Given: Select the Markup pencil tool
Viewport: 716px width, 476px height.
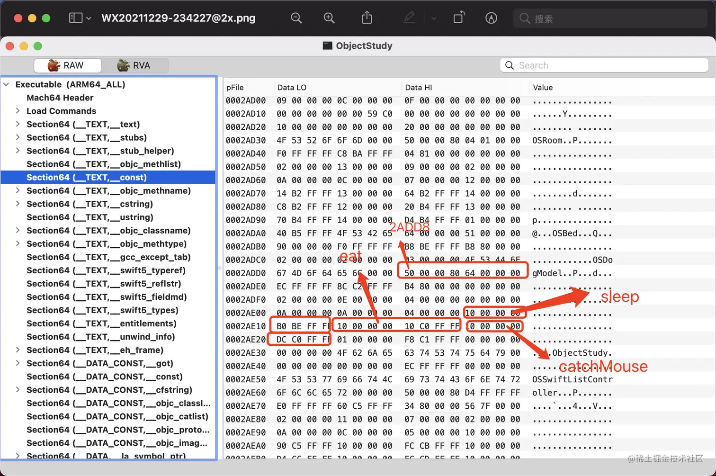Looking at the screenshot, I should tap(409, 18).
